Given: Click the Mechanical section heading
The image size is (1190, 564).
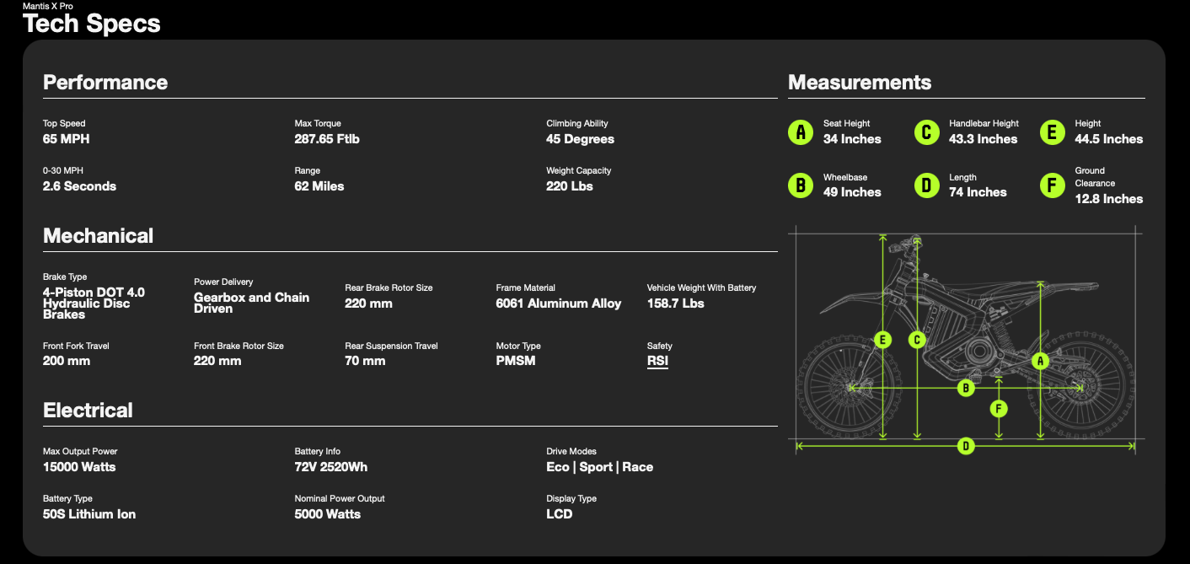Looking at the screenshot, I should click(x=99, y=236).
